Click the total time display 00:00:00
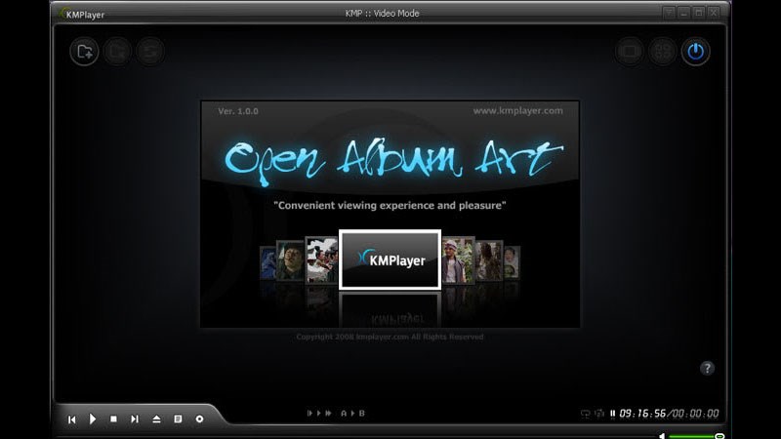Viewport: 781px width, 439px height. pos(695,414)
